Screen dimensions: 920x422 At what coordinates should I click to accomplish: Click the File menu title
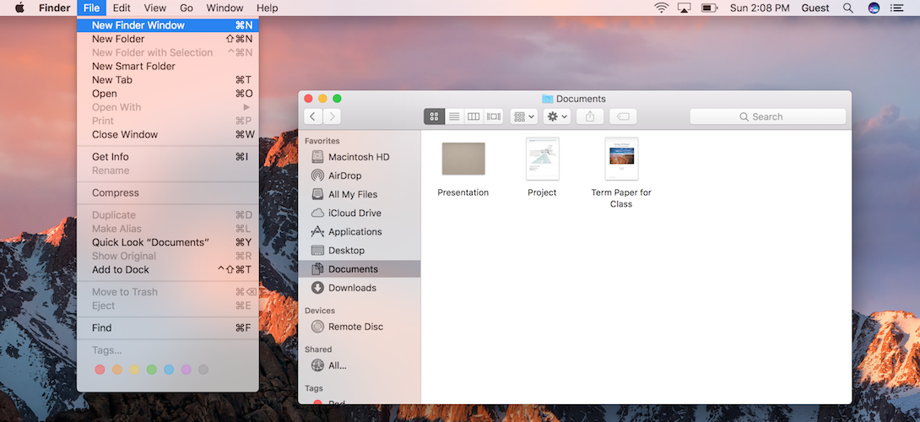(x=91, y=8)
